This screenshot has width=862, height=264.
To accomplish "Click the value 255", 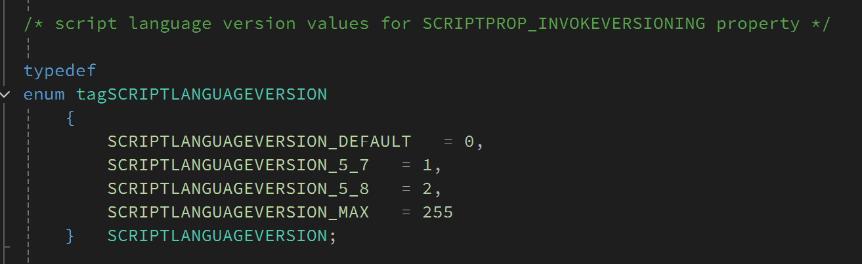I will coord(438,212).
